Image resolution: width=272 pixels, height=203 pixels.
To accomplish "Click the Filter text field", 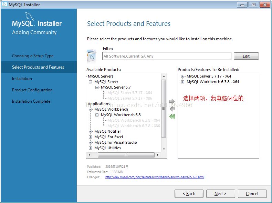I will [167, 56].
